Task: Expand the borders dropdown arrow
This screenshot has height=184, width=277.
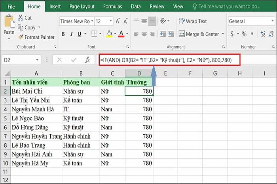Action: point(100,34)
